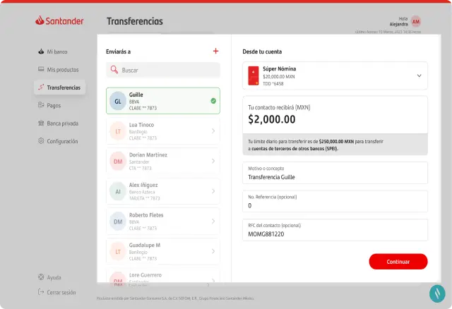Select the Lore Guerrero contact
452x309 pixels.
[163, 276]
